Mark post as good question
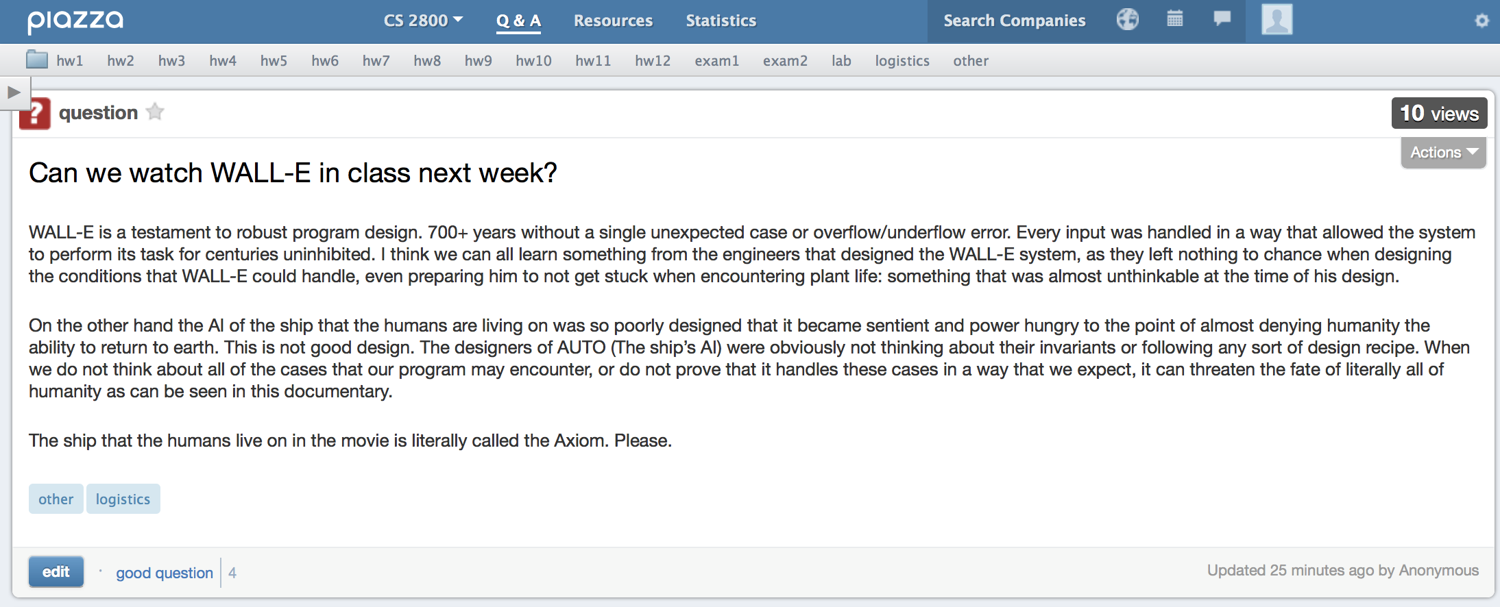 (x=164, y=573)
